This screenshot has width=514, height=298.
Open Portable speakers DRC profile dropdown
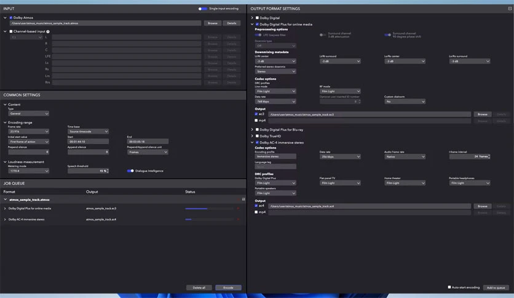coord(275,193)
